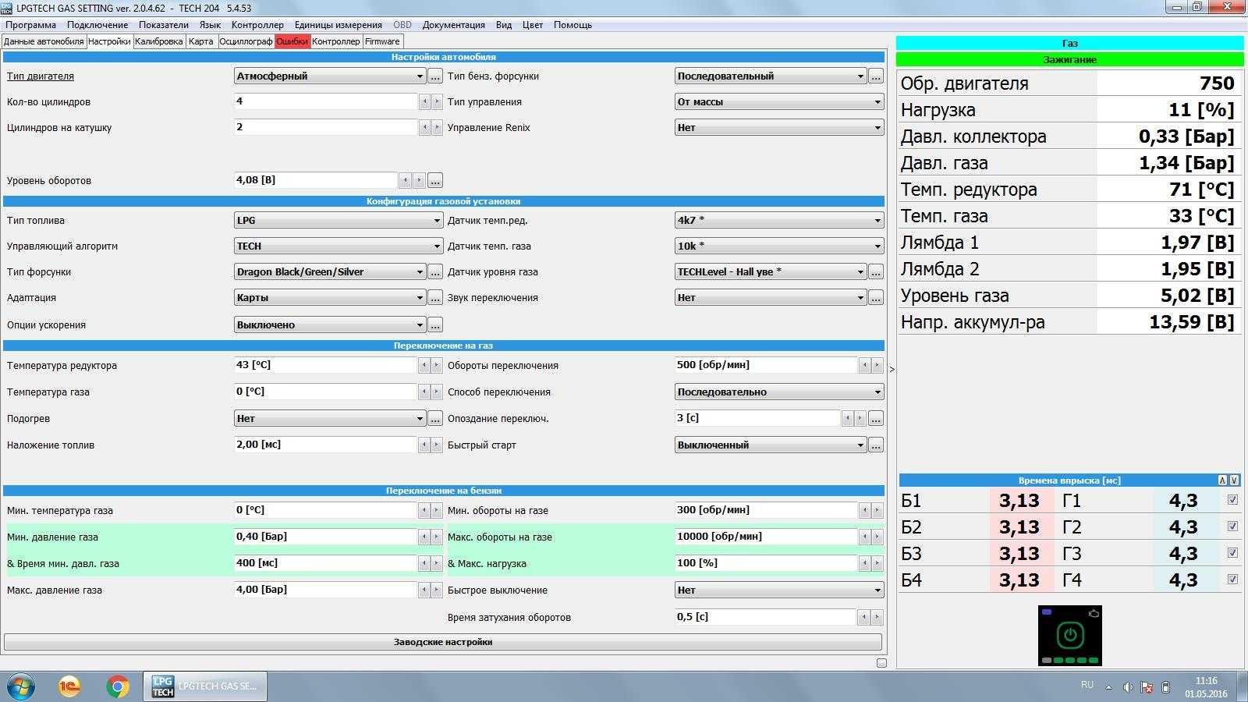Decrease cylinders per coil value
Viewport: 1248px width, 702px height.
[424, 127]
